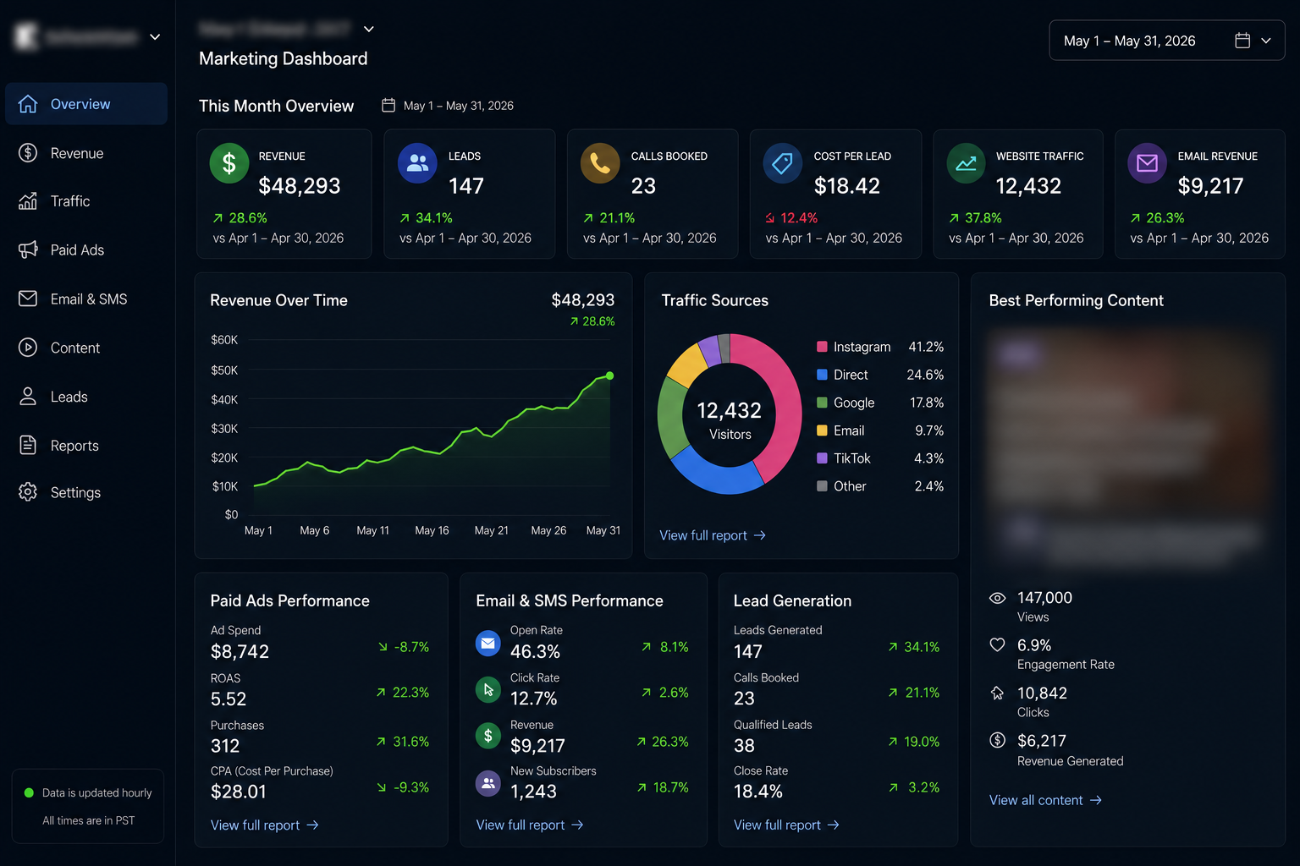Screen dimensions: 1300x866
Task: Click the calendar icon in the date range picker
Action: pyautogui.click(x=1242, y=41)
